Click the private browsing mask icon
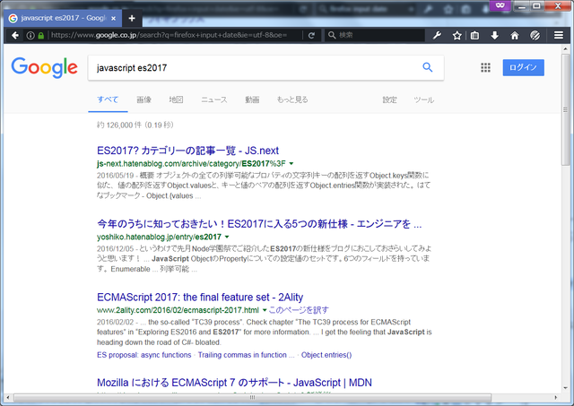Image resolution: width=574 pixels, height=406 pixels. [500, 5]
